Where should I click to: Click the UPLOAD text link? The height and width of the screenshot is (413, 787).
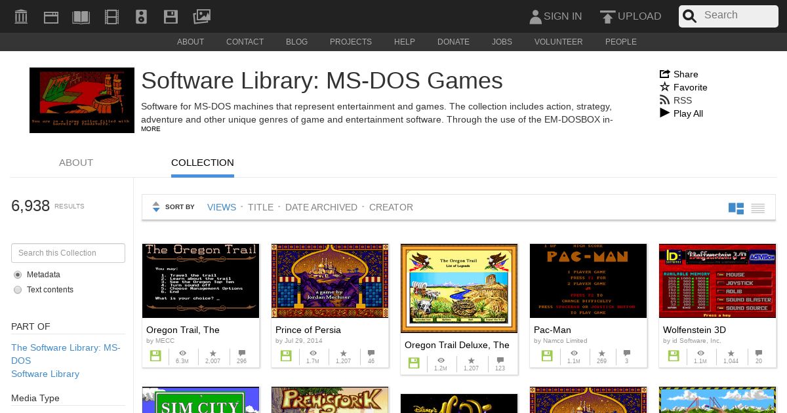(639, 16)
